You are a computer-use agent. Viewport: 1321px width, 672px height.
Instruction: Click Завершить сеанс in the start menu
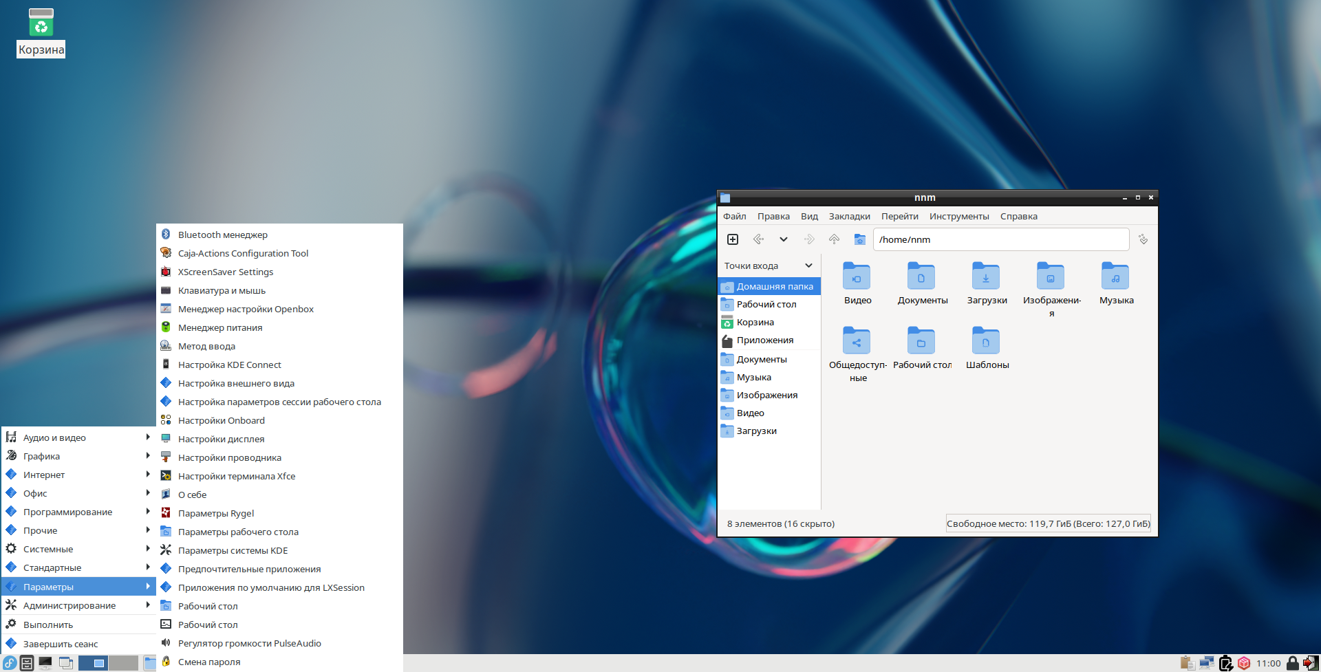[61, 644]
